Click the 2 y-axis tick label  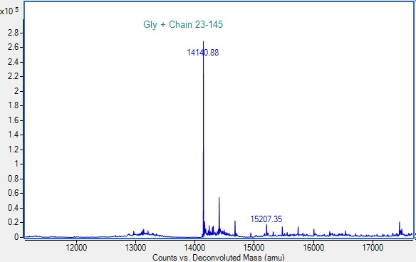pyautogui.click(x=16, y=91)
